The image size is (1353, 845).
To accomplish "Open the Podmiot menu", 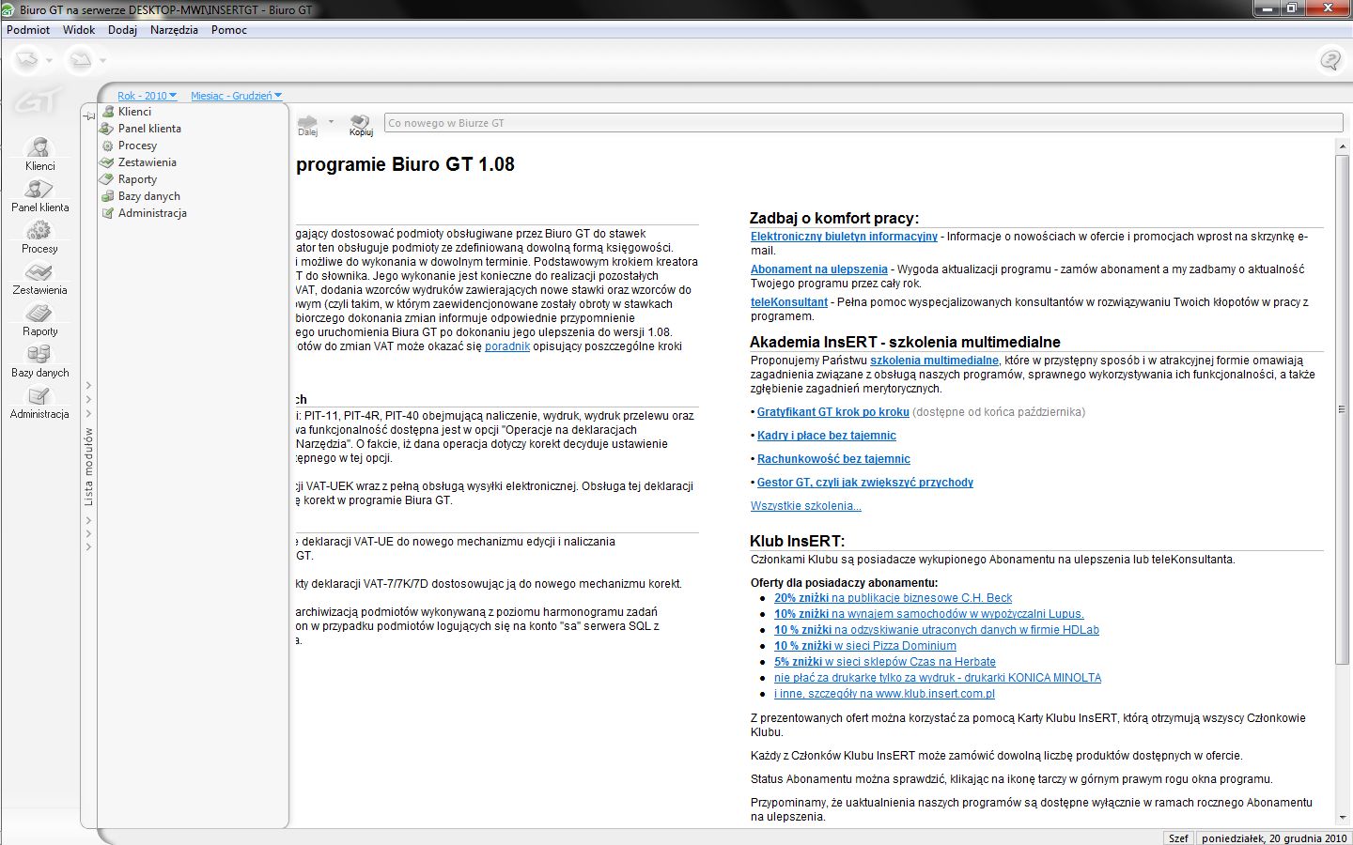I will pyautogui.click(x=28, y=30).
